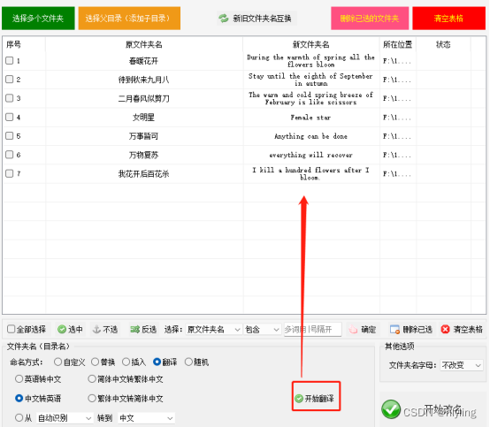The width and height of the screenshot is (490, 427).
Task: Click into the 多词用|号隔开 keyword field
Action: (312, 329)
